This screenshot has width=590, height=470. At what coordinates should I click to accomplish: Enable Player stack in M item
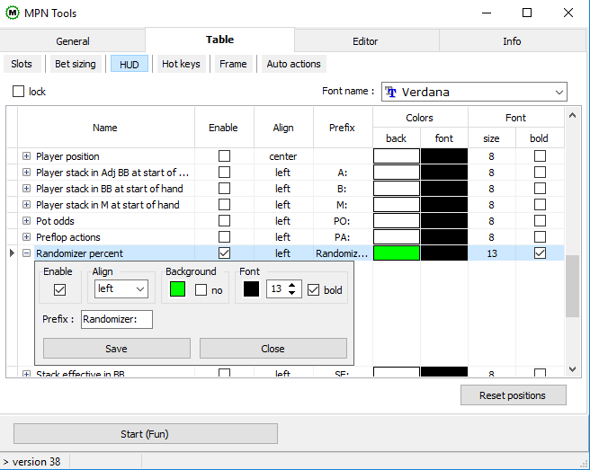(x=224, y=205)
